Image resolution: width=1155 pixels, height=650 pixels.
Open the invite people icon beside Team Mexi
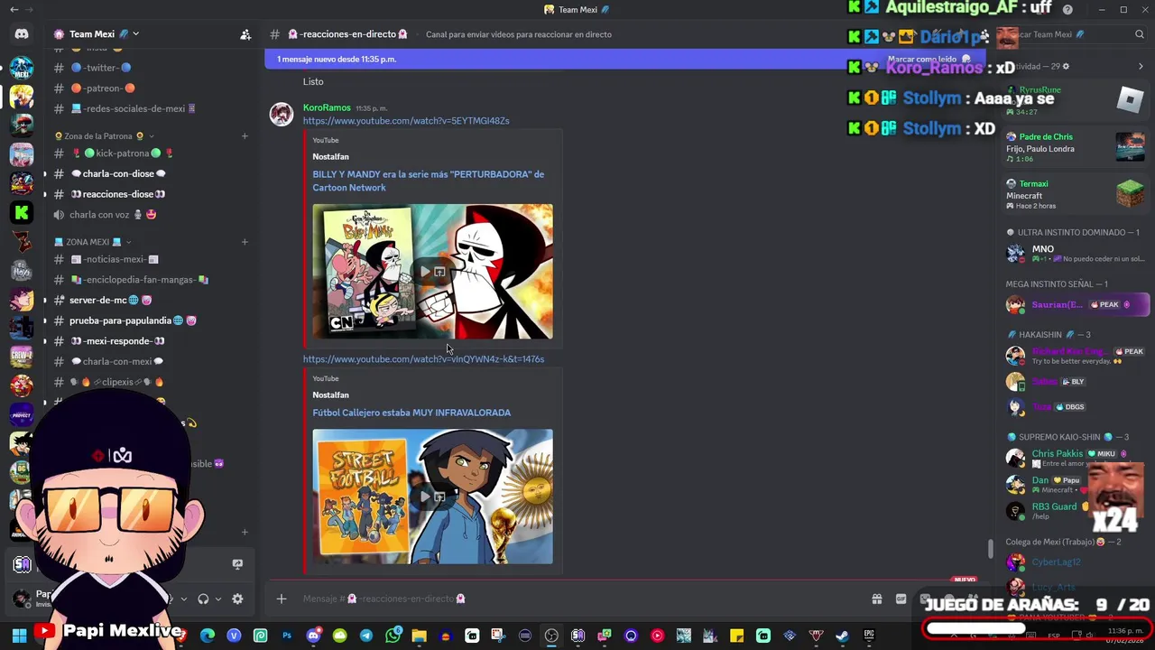coord(245,34)
